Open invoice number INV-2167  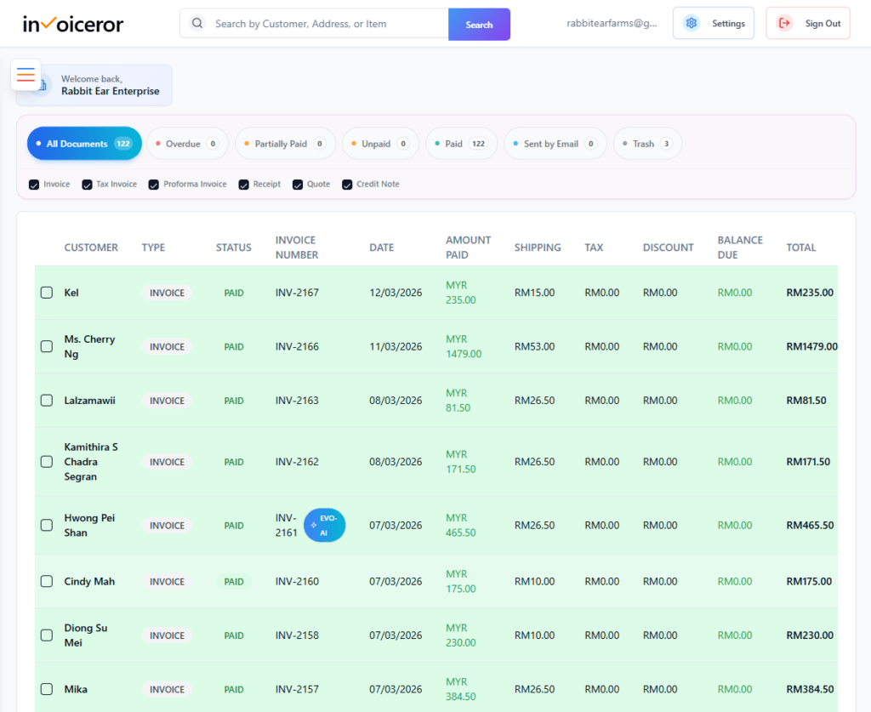click(x=297, y=293)
